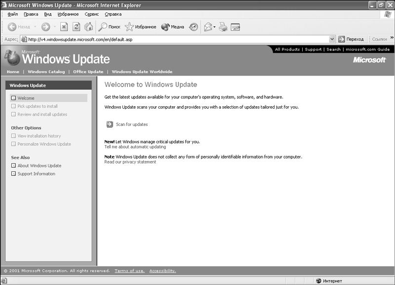The image size is (395, 285).
Task: Click the Windows Update globe logo
Action: tap(11, 58)
